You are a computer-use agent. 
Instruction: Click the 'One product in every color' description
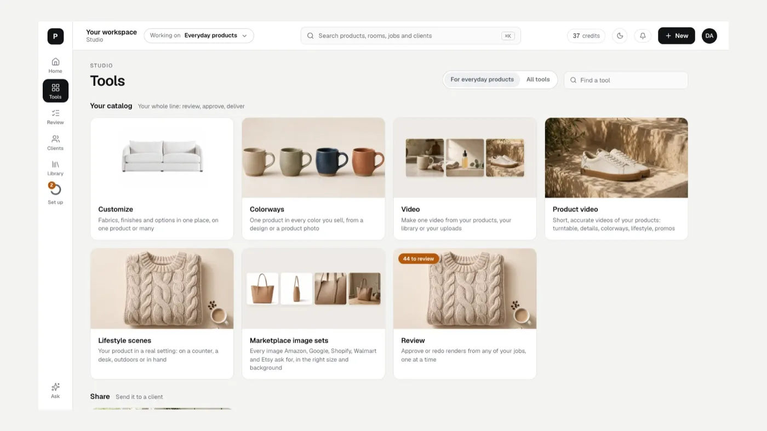tap(306, 225)
